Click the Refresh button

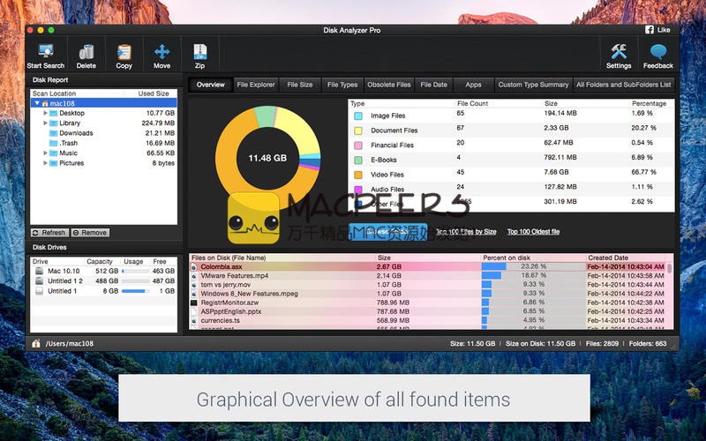[49, 233]
